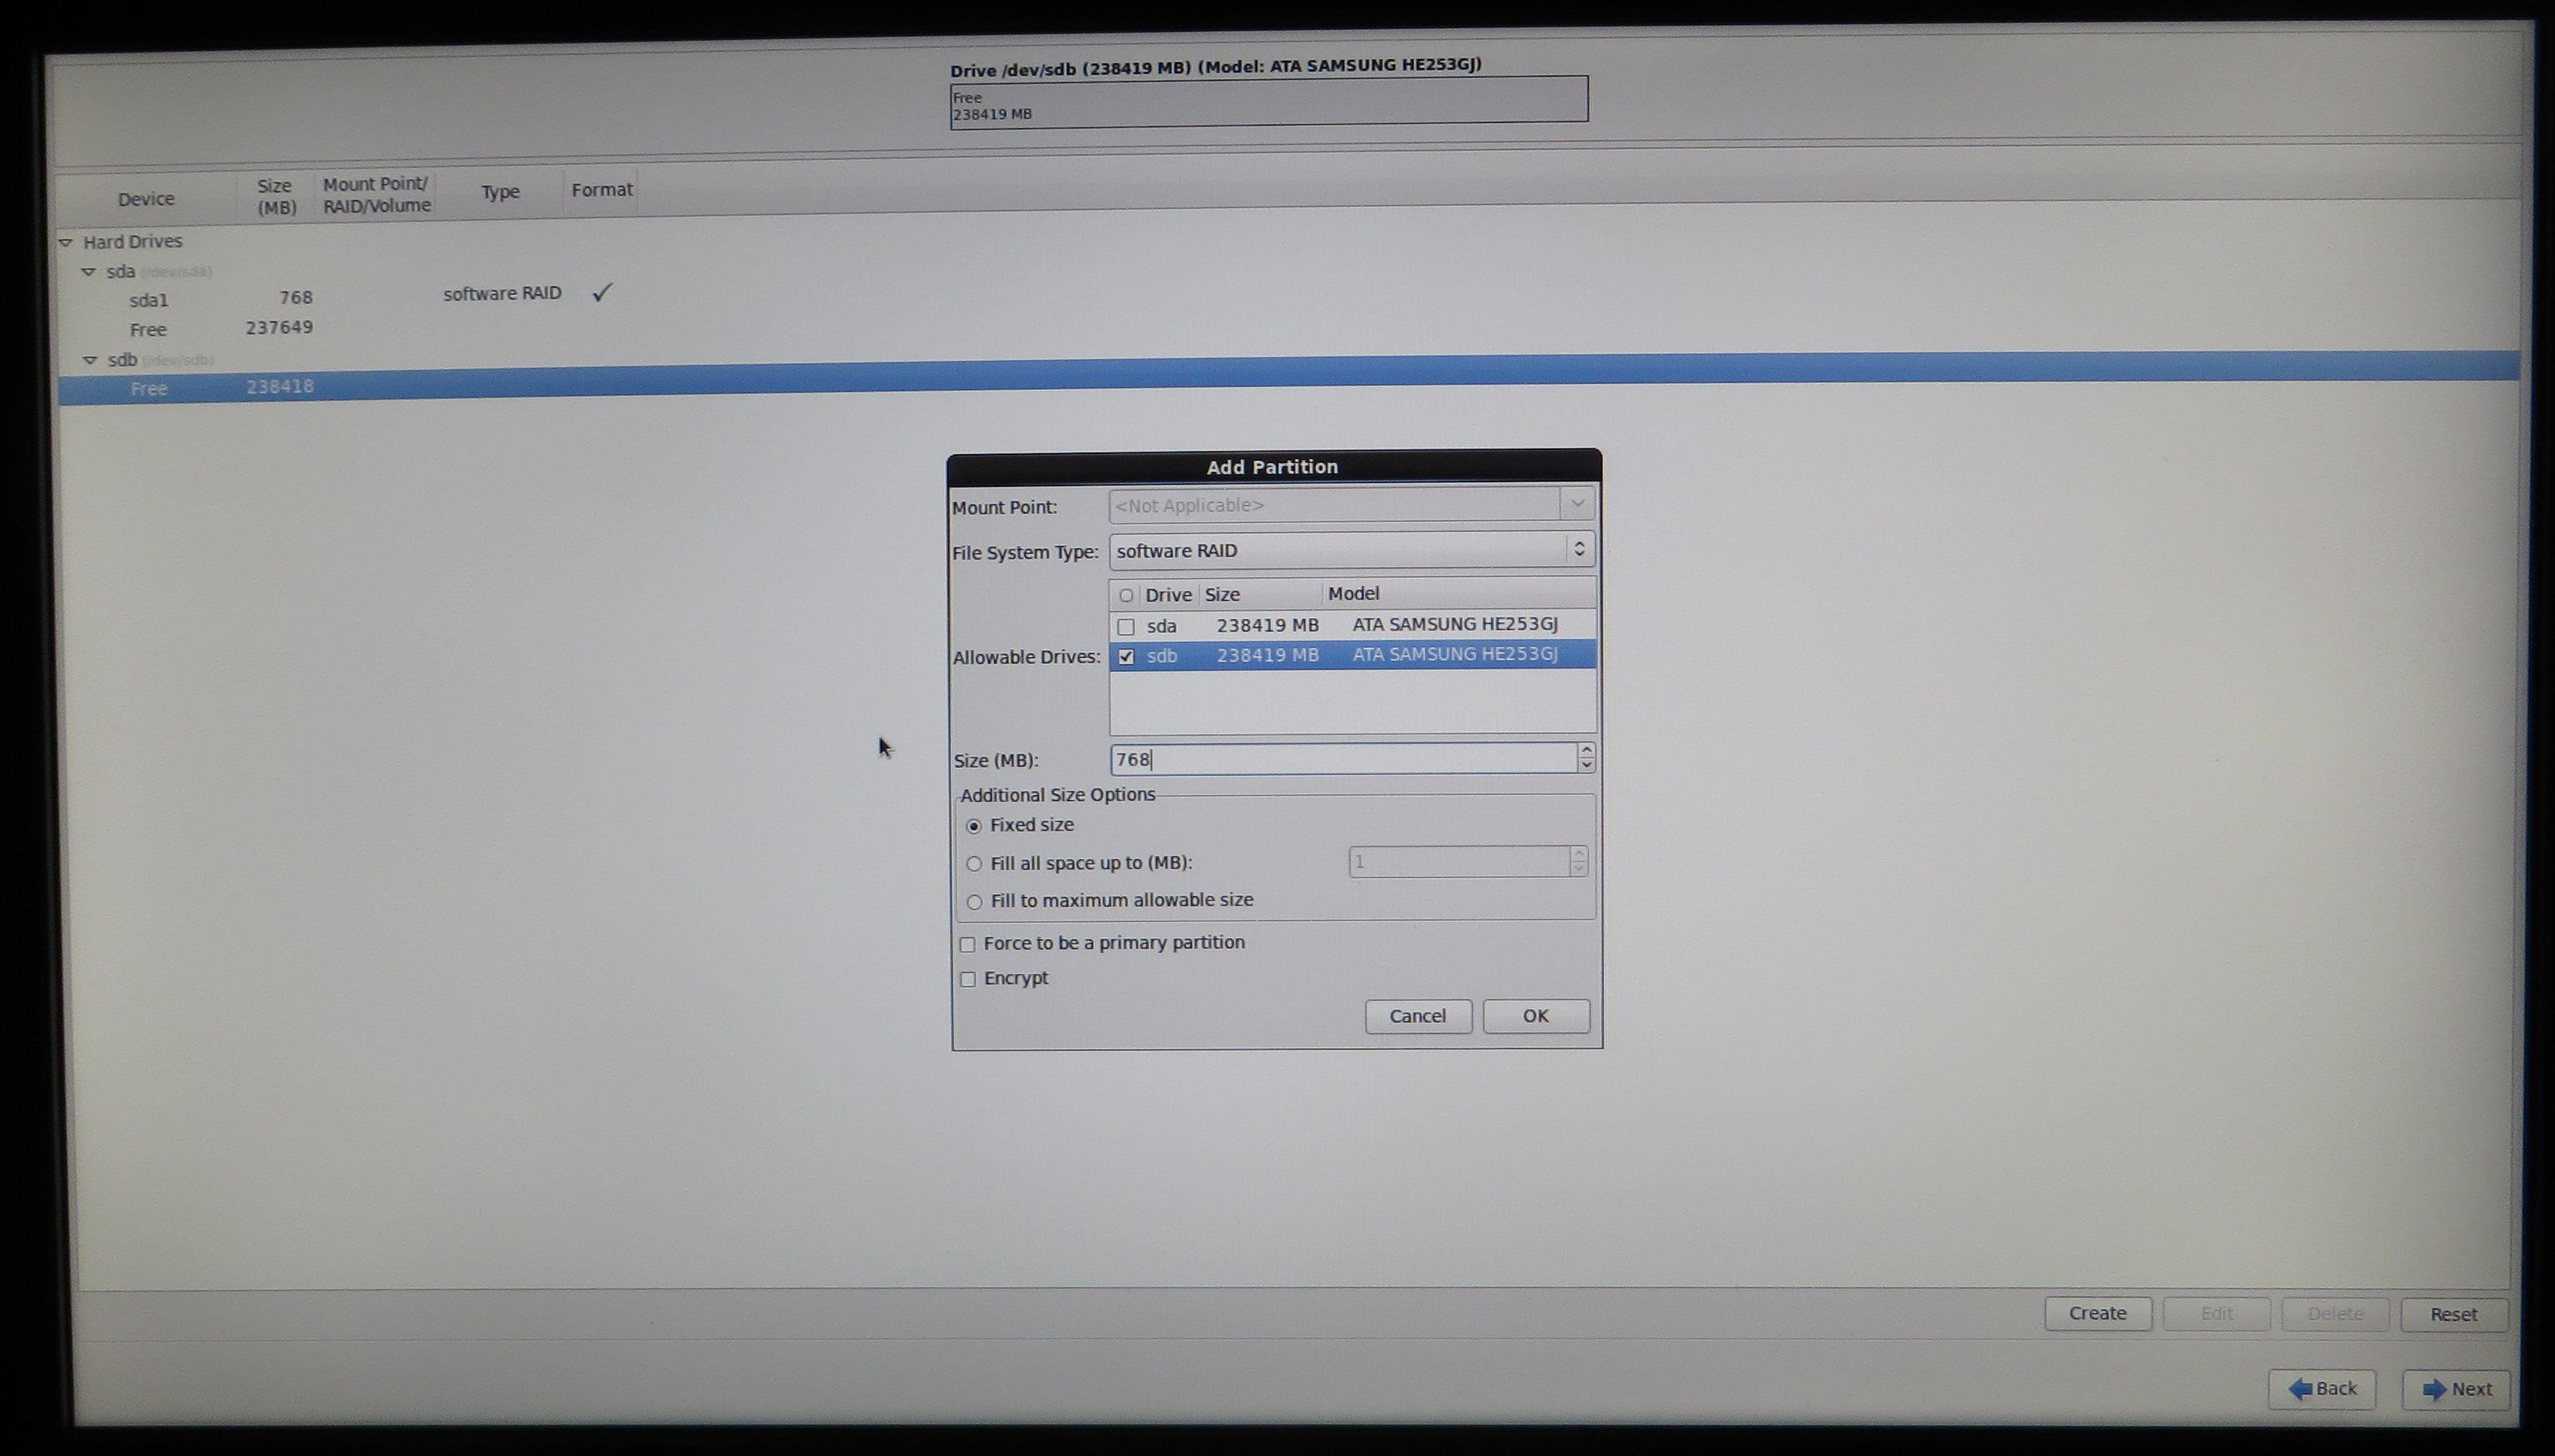Enable Force to be a primary partition
2555x1456 pixels.
coord(967,944)
